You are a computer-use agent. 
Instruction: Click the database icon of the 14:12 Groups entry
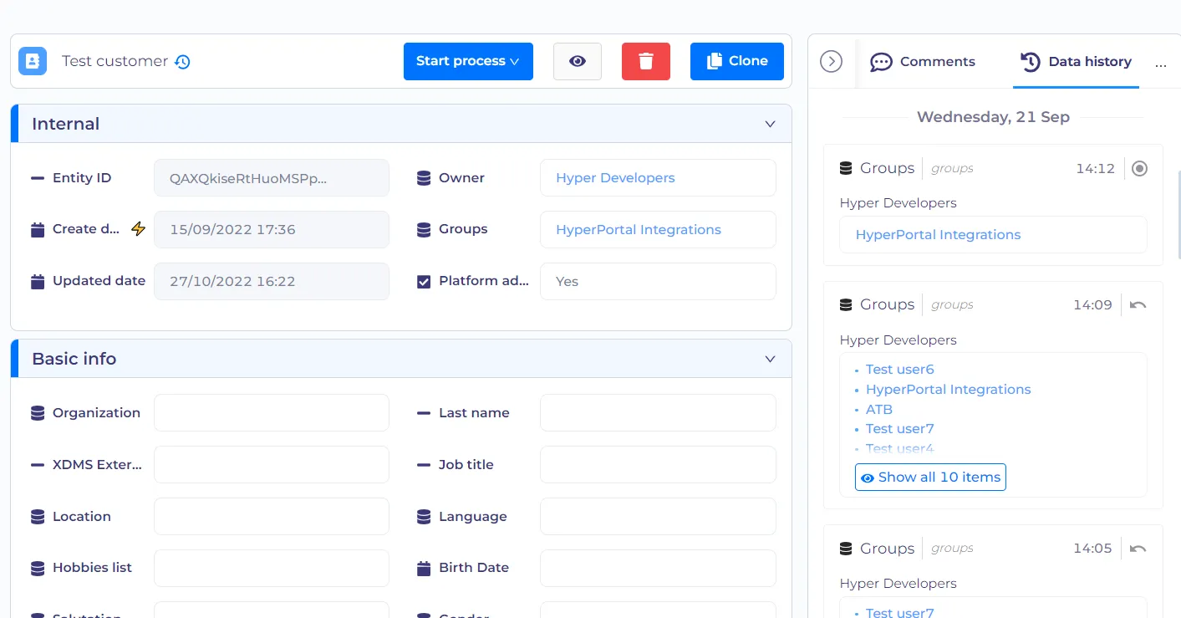(846, 168)
